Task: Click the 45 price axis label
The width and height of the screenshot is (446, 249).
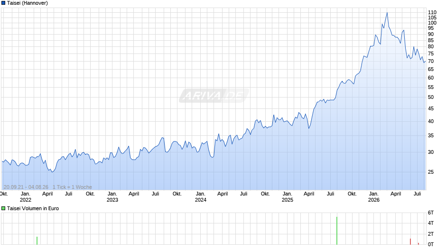Action: click(431, 109)
